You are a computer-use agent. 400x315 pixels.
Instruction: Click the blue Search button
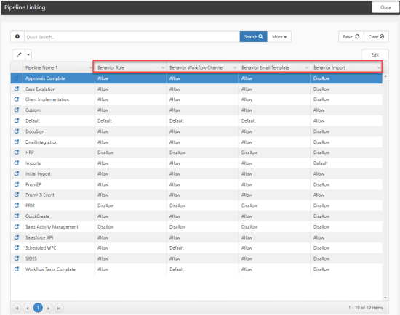(x=253, y=37)
